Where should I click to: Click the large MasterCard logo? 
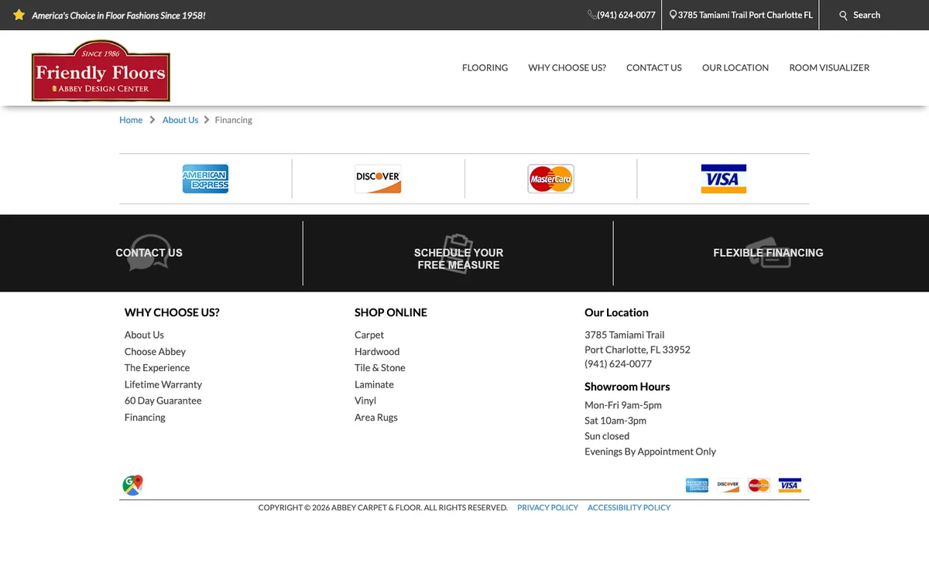pos(550,179)
